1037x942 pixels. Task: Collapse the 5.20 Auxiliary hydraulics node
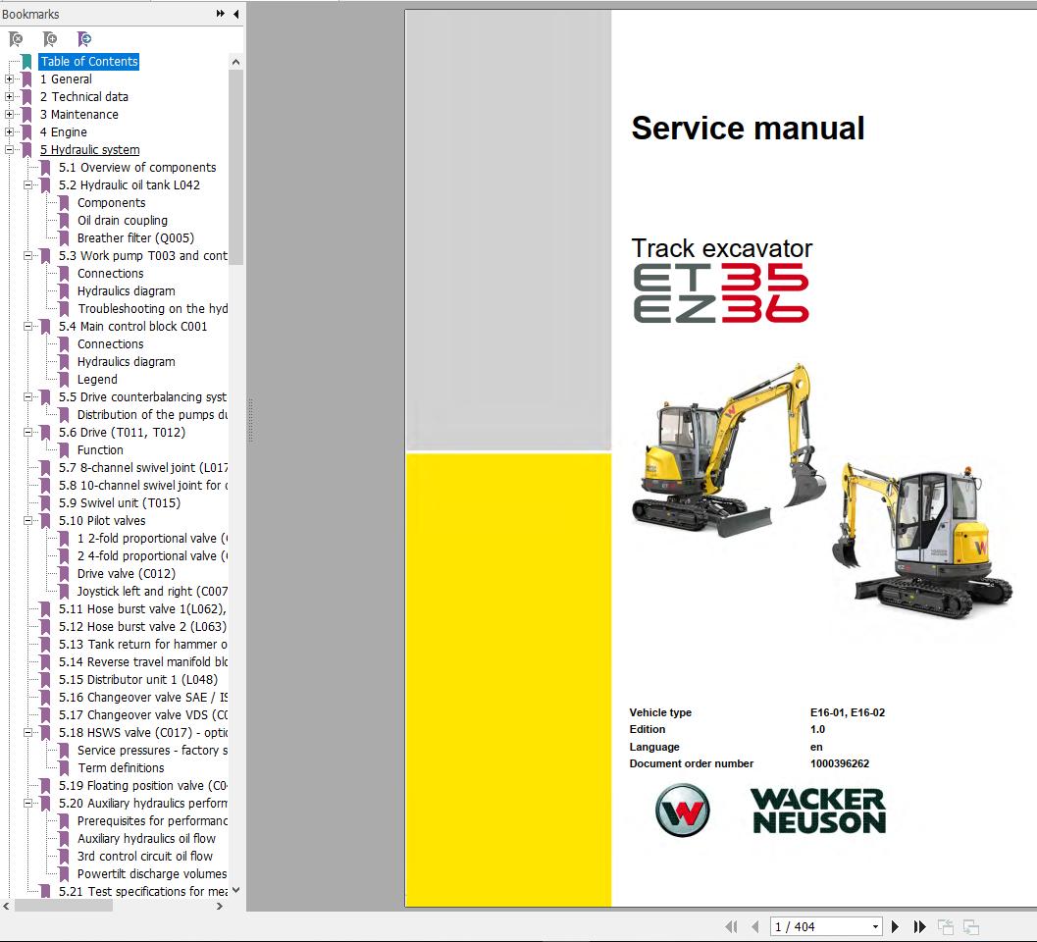click(x=27, y=803)
